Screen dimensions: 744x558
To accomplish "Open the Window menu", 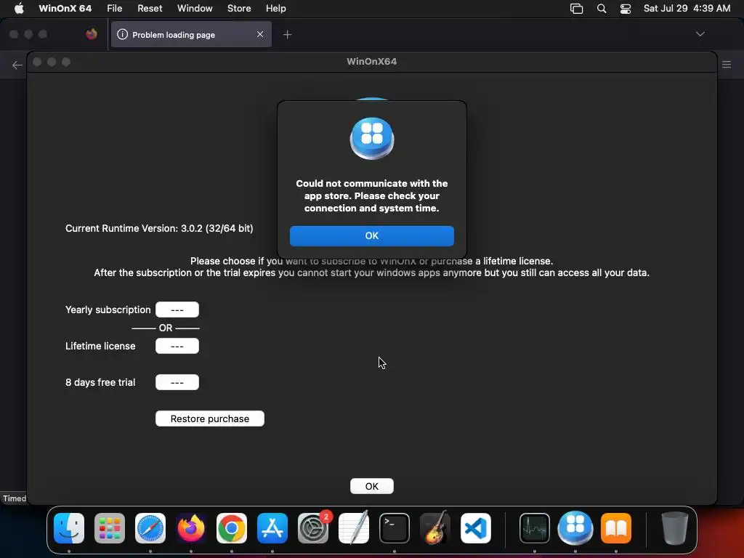I will [x=195, y=9].
